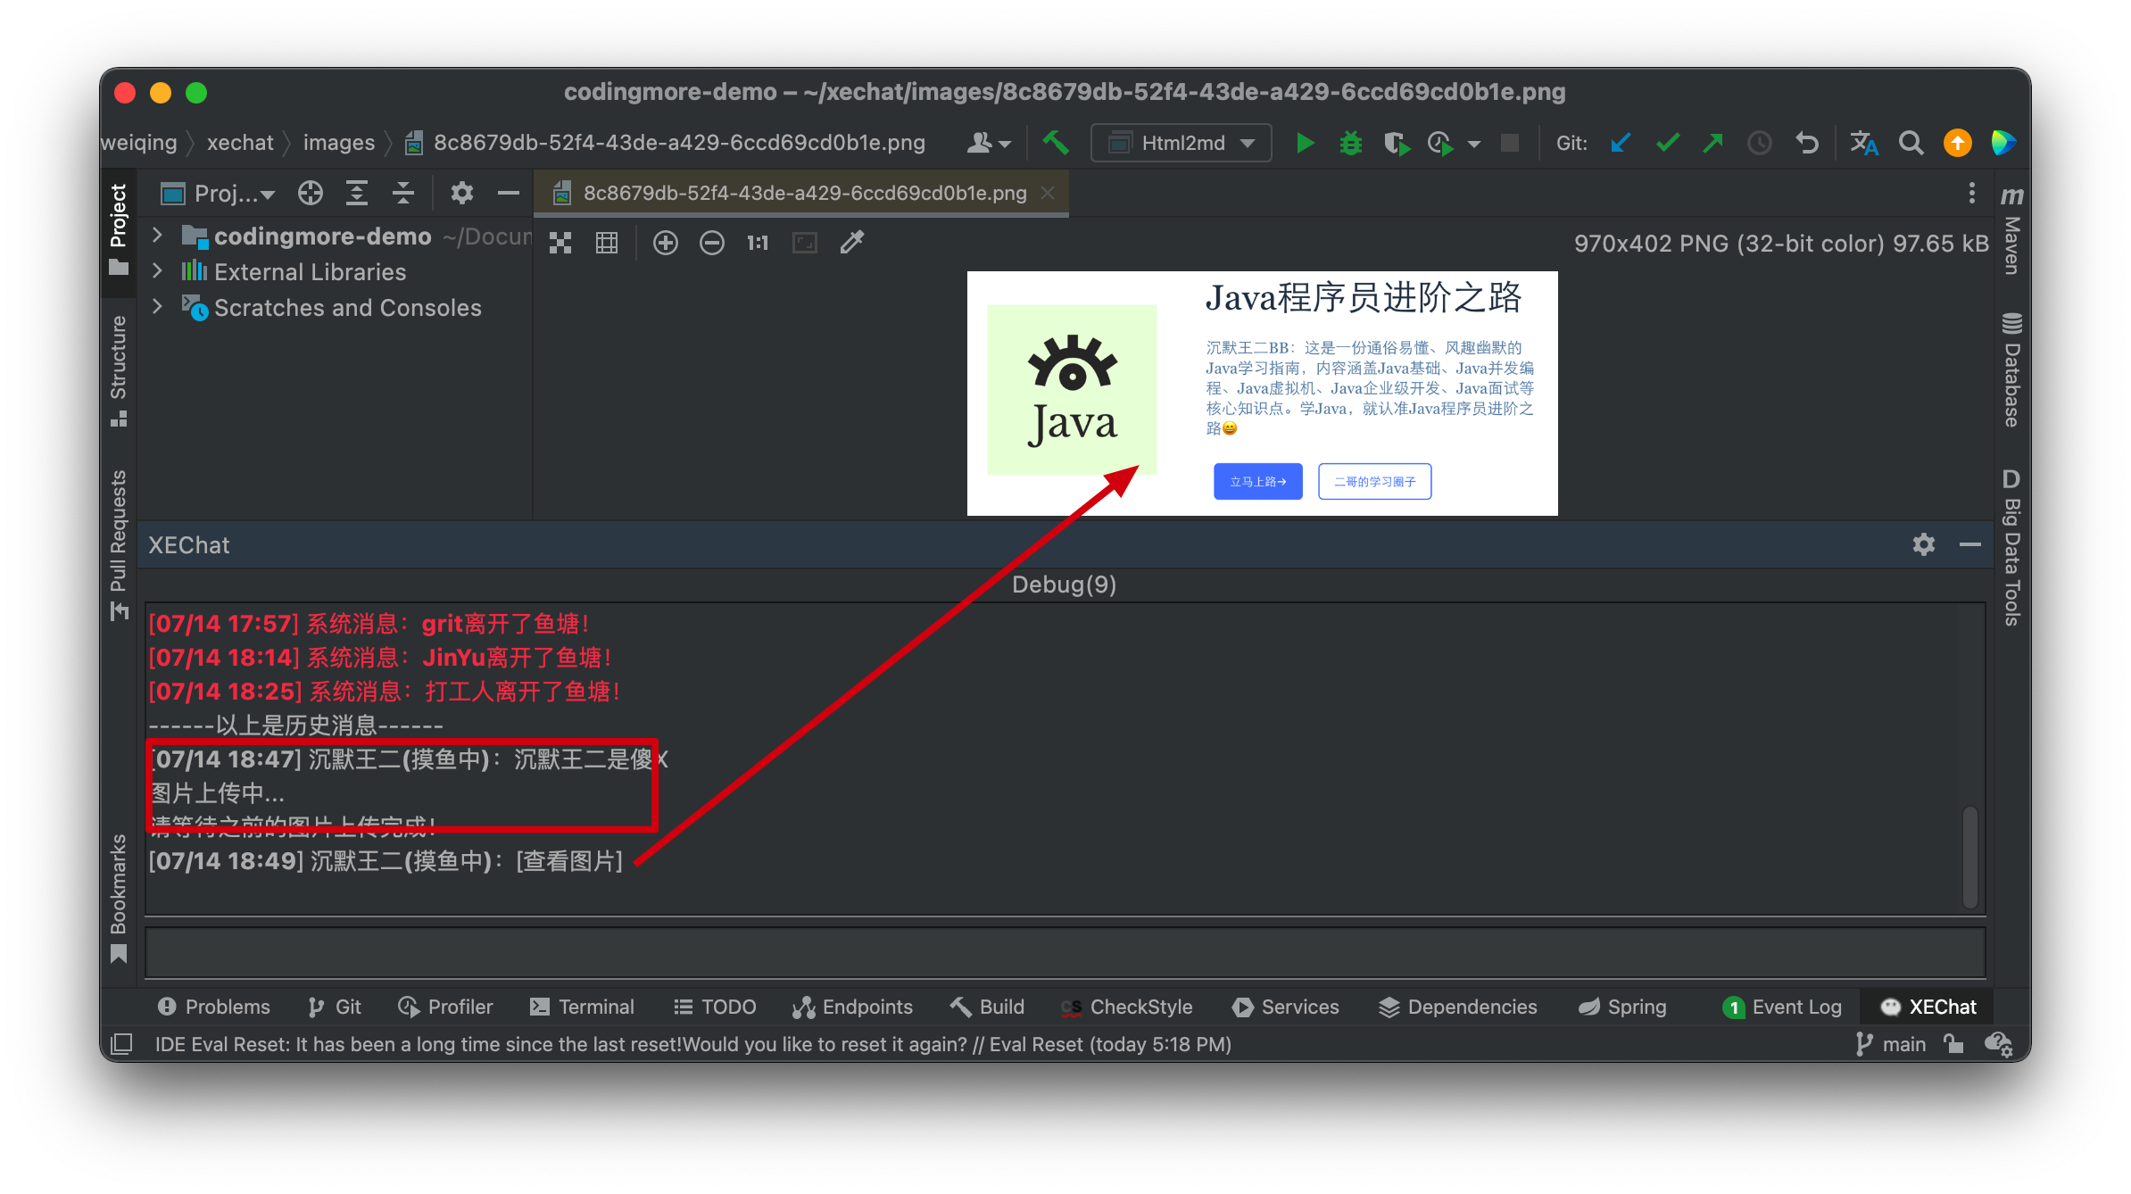Image resolution: width=2131 pixels, height=1194 pixels.
Task: Toggle the image grid display
Action: click(607, 243)
